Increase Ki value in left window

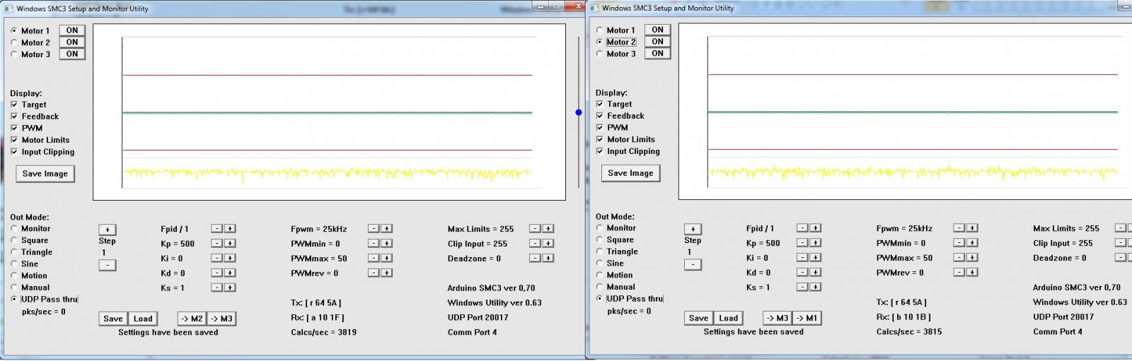pyautogui.click(x=230, y=259)
